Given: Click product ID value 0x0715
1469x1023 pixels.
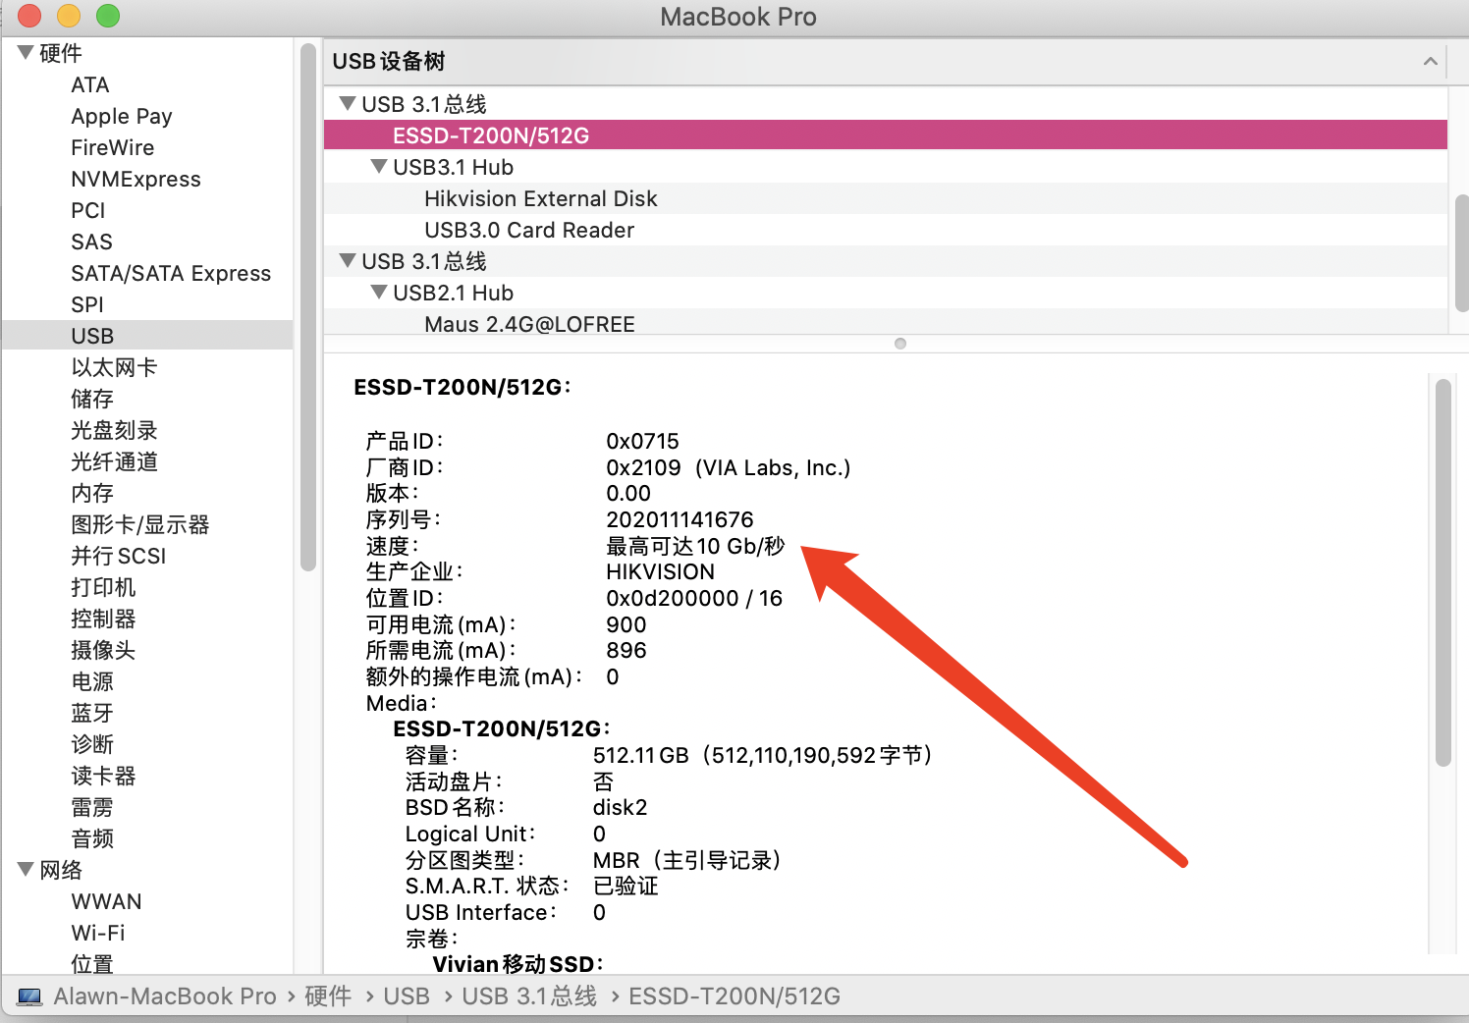Looking at the screenshot, I should (x=642, y=441).
